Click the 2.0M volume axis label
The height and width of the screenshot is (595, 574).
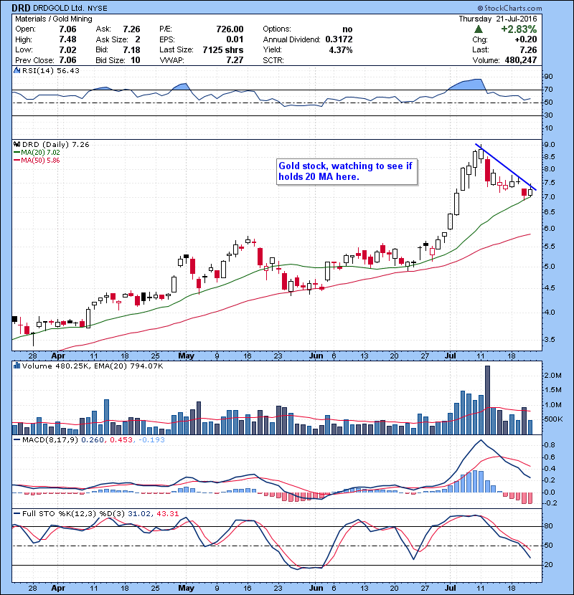tap(552, 376)
